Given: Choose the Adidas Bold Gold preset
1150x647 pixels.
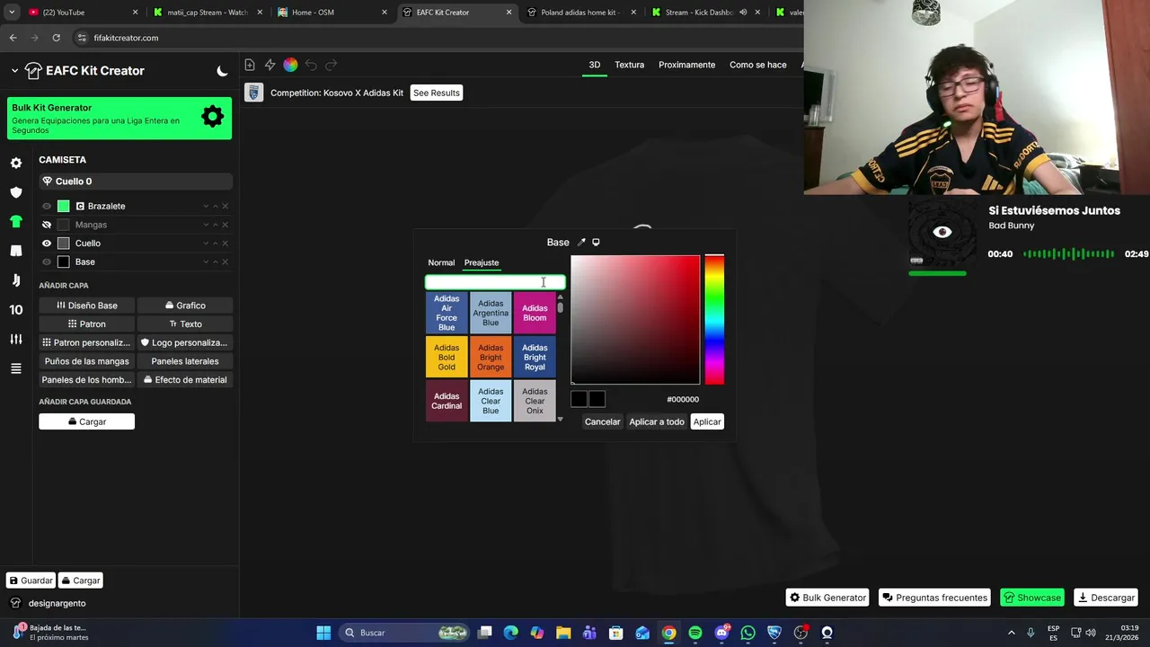Looking at the screenshot, I should pos(447,357).
